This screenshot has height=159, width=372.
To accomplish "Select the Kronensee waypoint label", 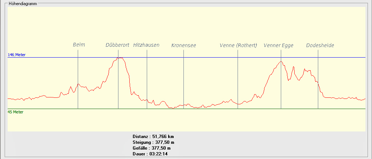I will pos(183,46).
